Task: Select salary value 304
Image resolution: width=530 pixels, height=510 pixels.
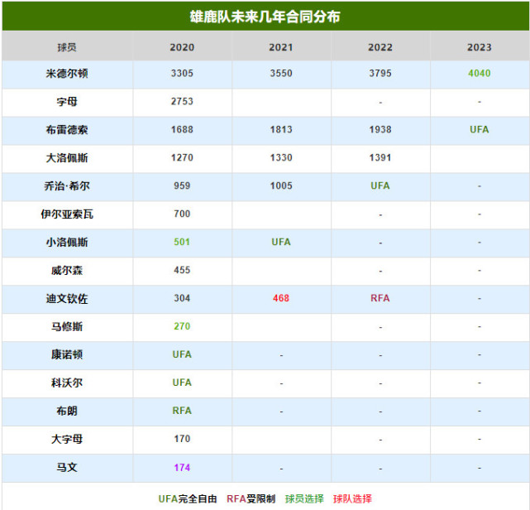Action: (x=182, y=298)
